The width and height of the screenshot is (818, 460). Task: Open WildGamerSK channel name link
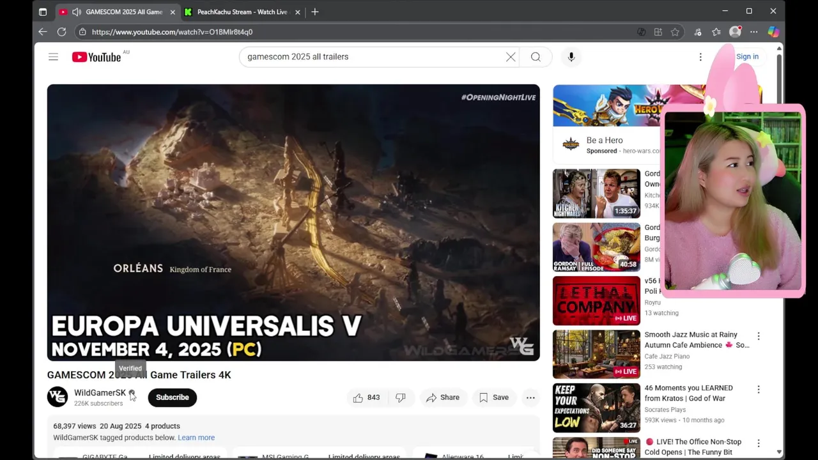(x=100, y=393)
